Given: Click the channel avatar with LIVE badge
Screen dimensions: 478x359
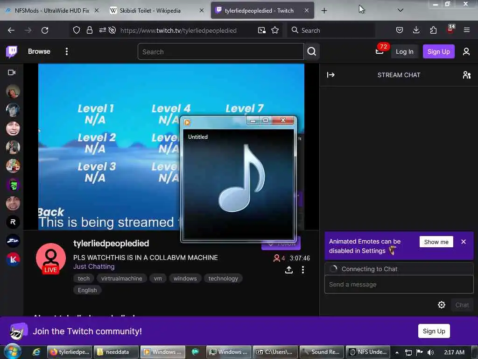Looking at the screenshot, I should [x=50, y=258].
